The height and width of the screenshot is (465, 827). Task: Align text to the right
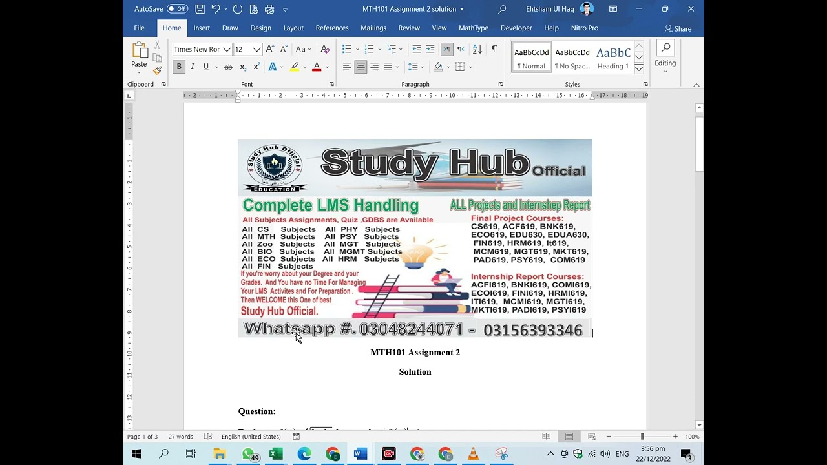[374, 67]
